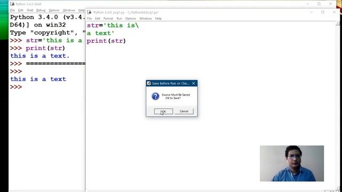Maximize the Python Shell window
342x192 pixels.
pyautogui.click(x=319, y=4)
